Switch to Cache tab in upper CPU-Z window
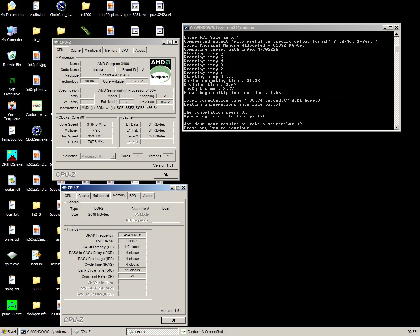 pyautogui.click(x=75, y=50)
